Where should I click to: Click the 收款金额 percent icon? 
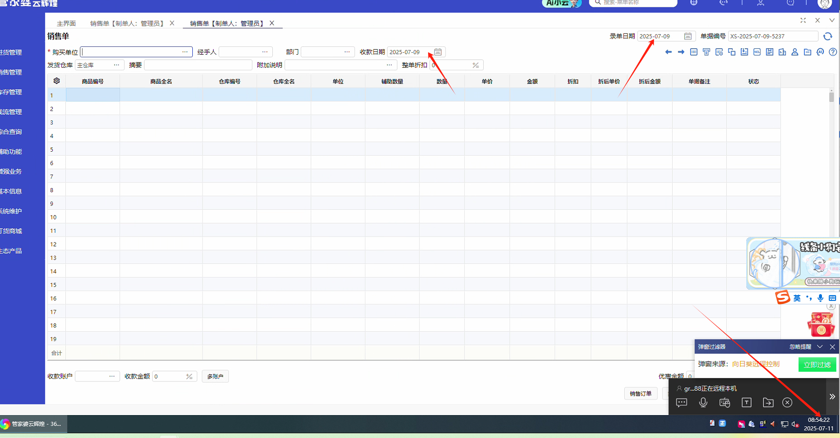(x=189, y=376)
